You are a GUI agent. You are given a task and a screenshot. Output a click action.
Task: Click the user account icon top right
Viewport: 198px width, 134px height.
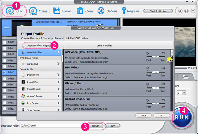(x=180, y=11)
